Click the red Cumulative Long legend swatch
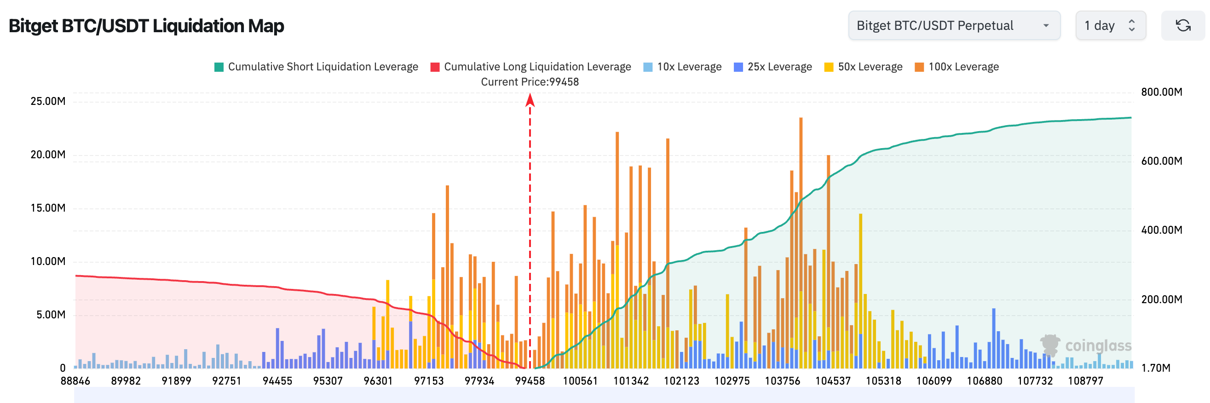Viewport: 1210px width, 403px height. pyautogui.click(x=435, y=67)
